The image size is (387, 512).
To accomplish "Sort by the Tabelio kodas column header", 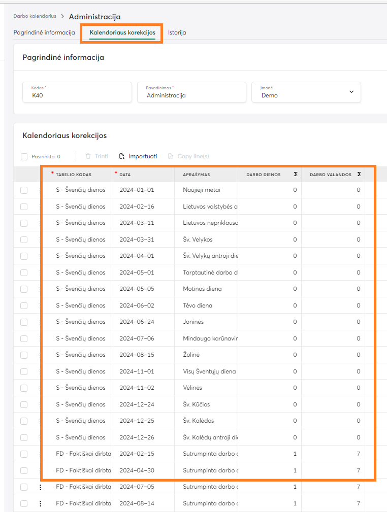I will [74, 175].
